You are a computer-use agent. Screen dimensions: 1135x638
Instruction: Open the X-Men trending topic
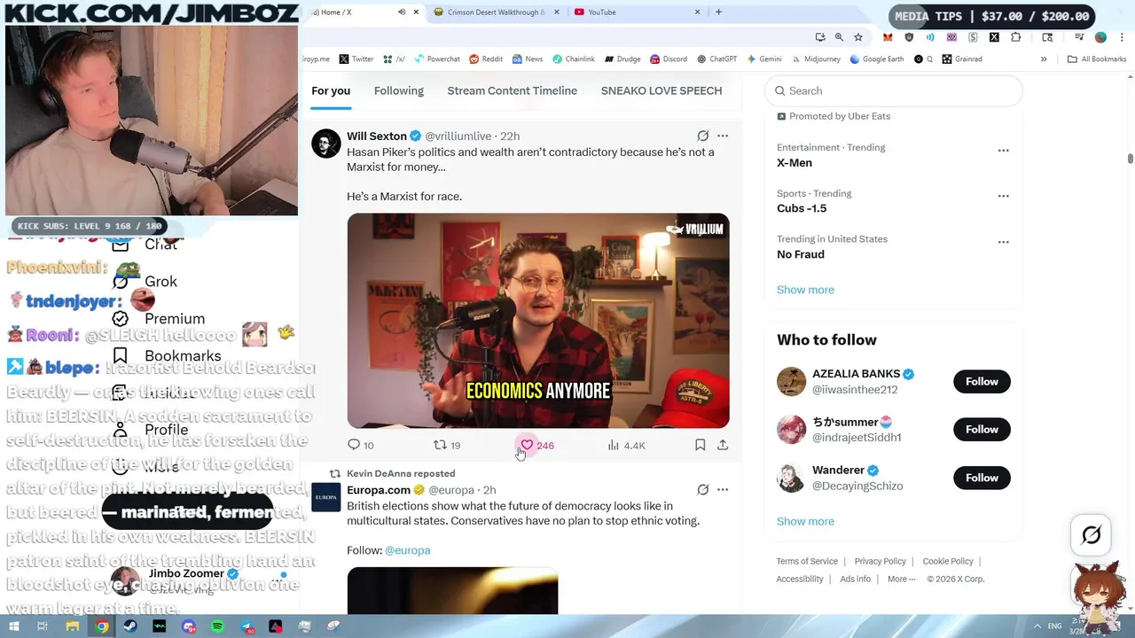tap(794, 162)
